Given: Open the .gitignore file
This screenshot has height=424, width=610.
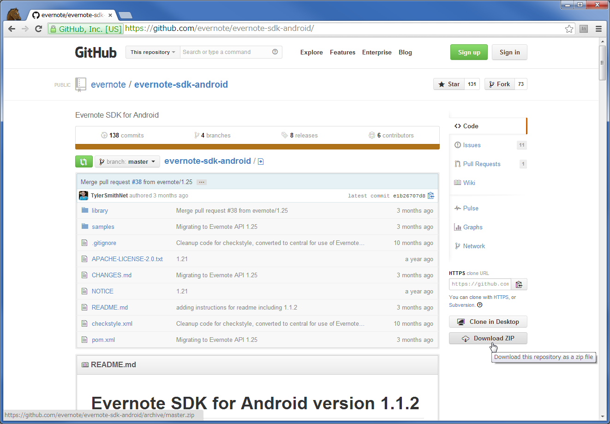Looking at the screenshot, I should [x=104, y=243].
